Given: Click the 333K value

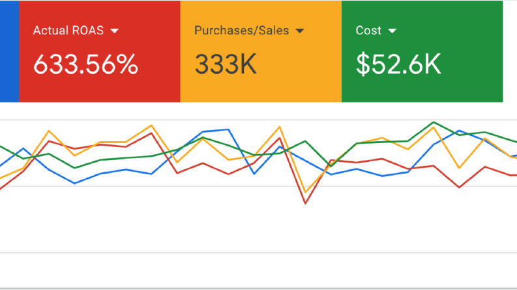Looking at the screenshot, I should pyautogui.click(x=226, y=64).
